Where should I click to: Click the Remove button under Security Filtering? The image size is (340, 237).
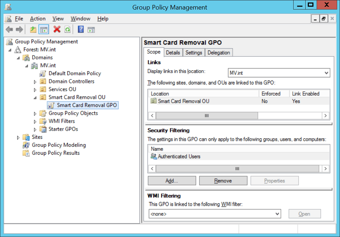[x=223, y=180]
